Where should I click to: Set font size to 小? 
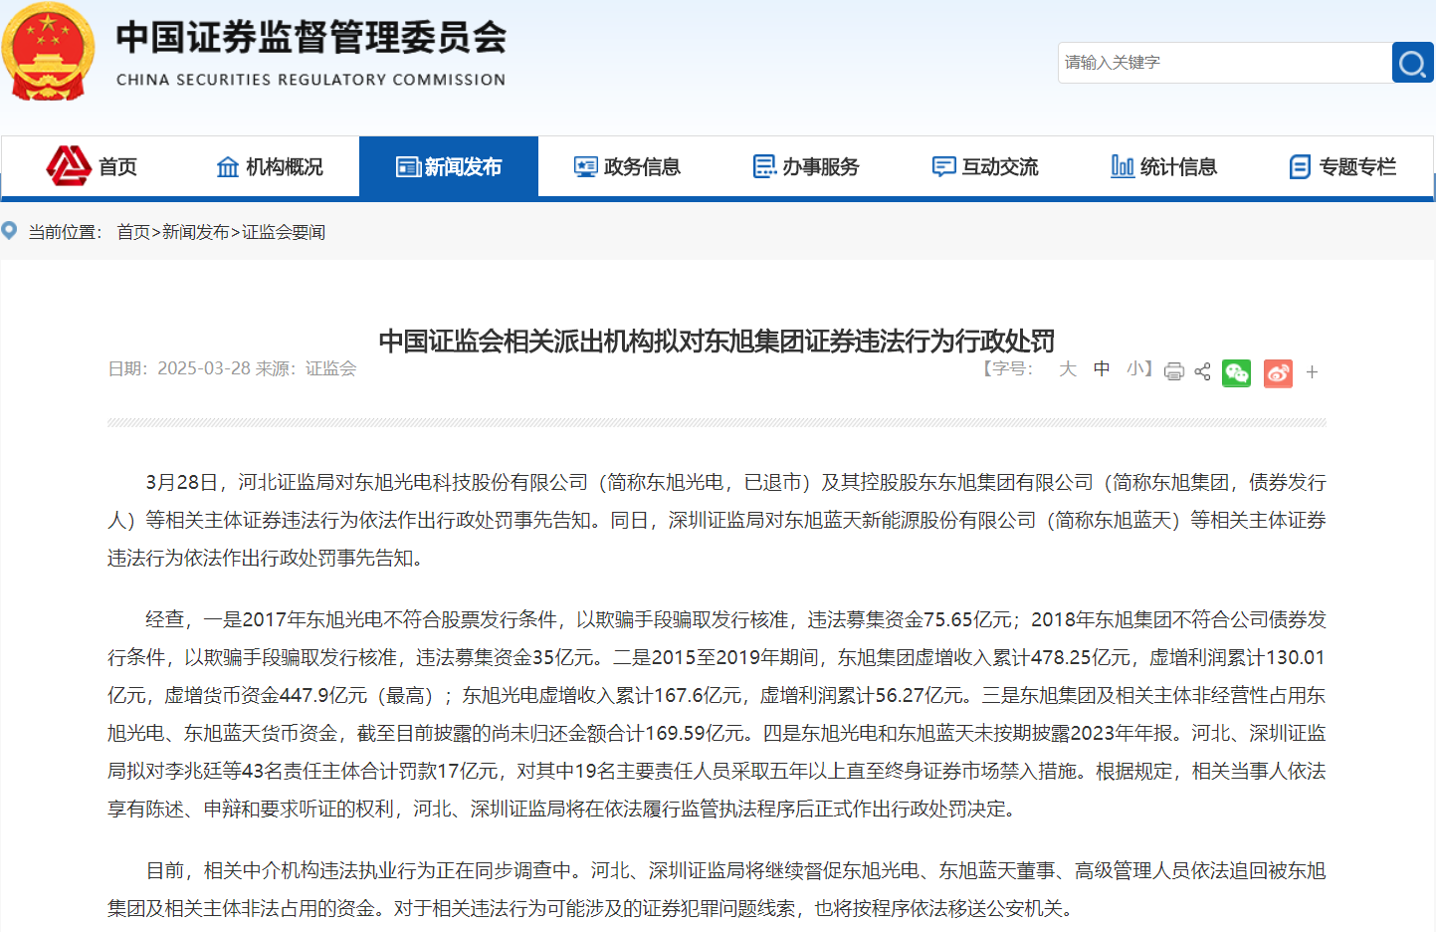[1134, 369]
